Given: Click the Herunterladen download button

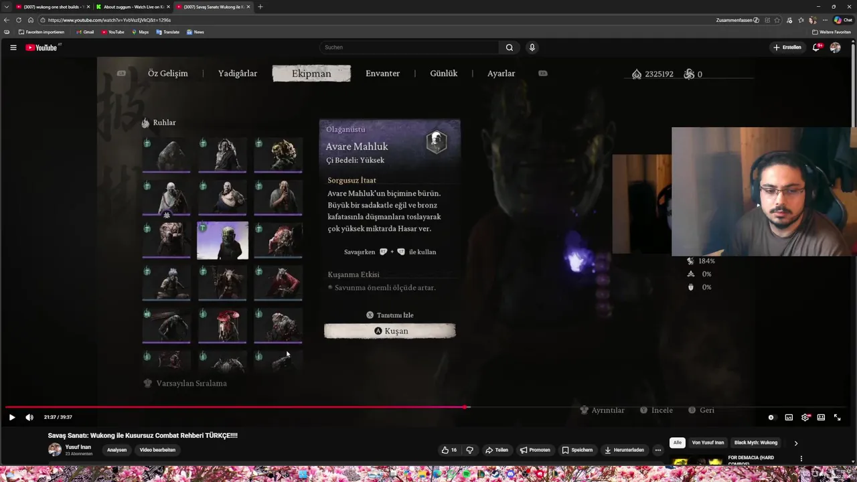Looking at the screenshot, I should [624, 450].
